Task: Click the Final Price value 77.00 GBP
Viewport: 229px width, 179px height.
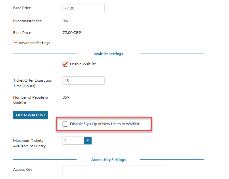Action: (x=72, y=33)
